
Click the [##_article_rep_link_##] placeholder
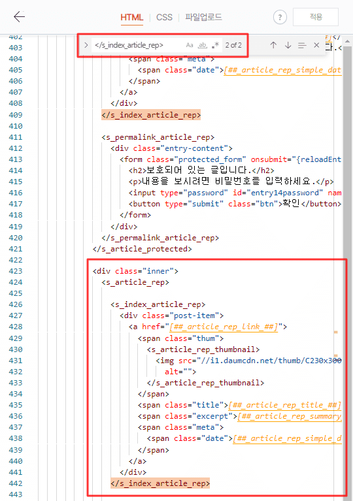pyautogui.click(x=224, y=327)
